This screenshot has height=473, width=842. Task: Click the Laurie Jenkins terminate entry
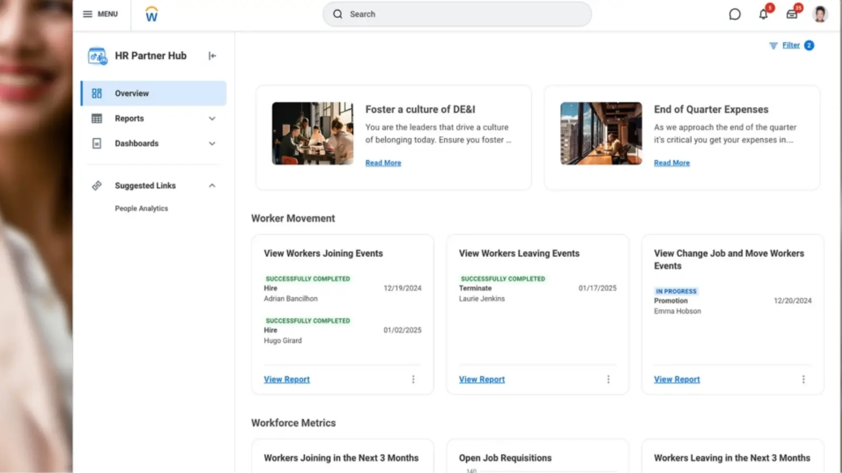(x=537, y=289)
